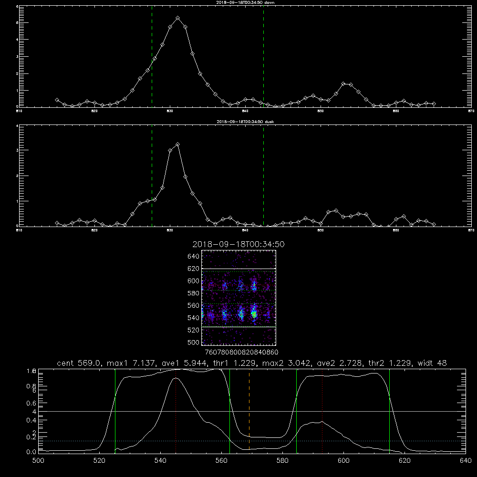The width and height of the screenshot is (477, 477).
Task: Pick the highest diamond marker on the dawn curve
Action: [177, 18]
